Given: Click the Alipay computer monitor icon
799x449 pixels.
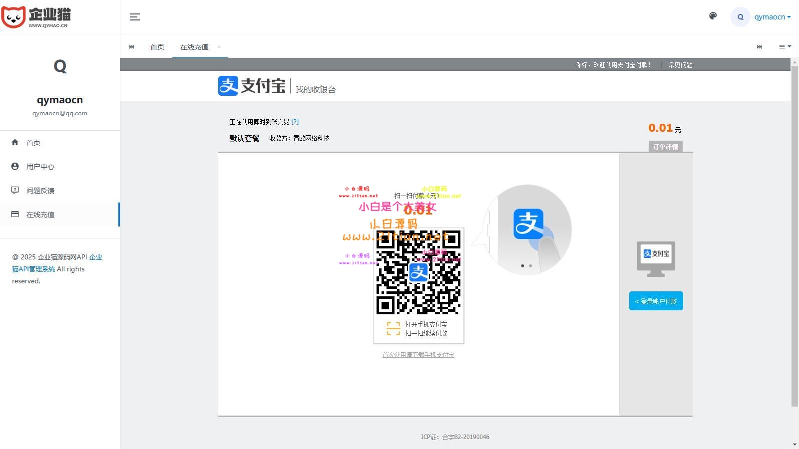Looking at the screenshot, I should point(656,258).
